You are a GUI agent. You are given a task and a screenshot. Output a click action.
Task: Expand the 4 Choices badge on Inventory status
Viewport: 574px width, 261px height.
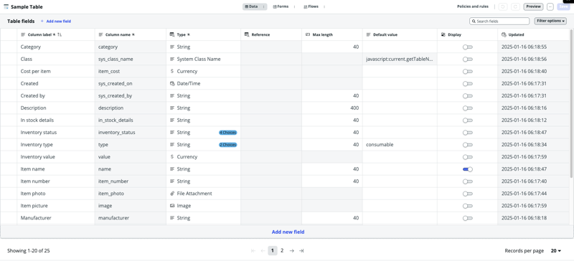(x=227, y=133)
